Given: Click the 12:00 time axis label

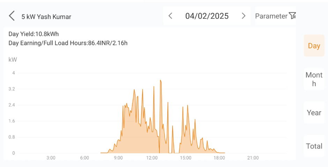Looking at the screenshot, I should coord(152,158).
